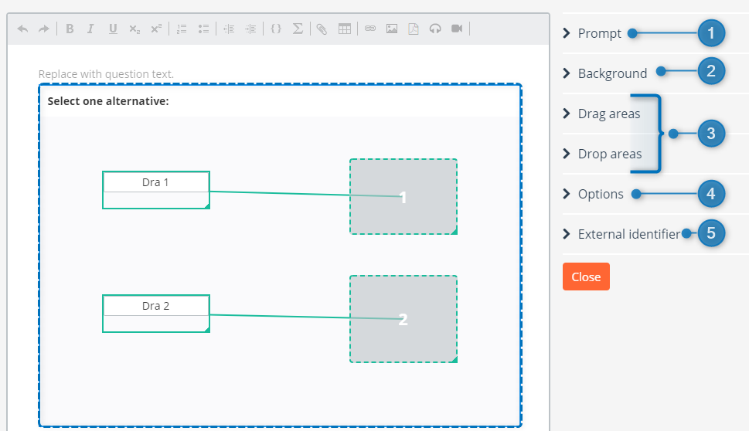Insert an image with the picture icon
This screenshot has width=749, height=431.
(x=392, y=29)
